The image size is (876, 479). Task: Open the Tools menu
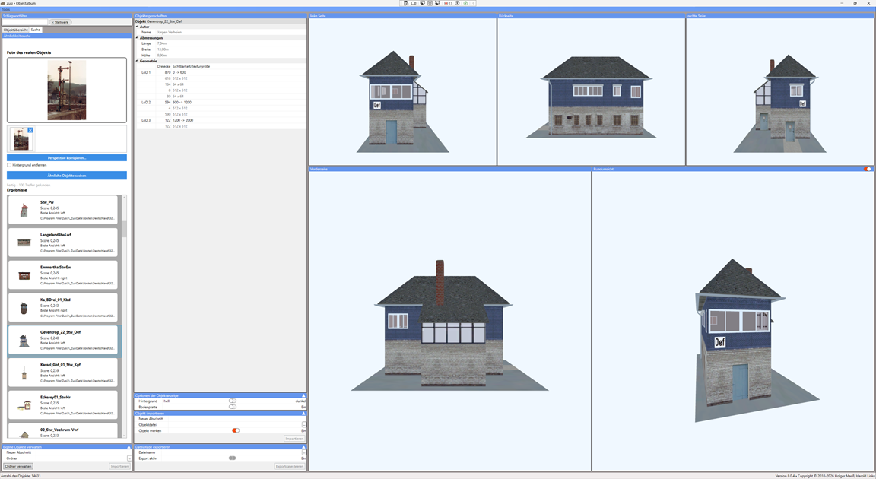coord(5,9)
